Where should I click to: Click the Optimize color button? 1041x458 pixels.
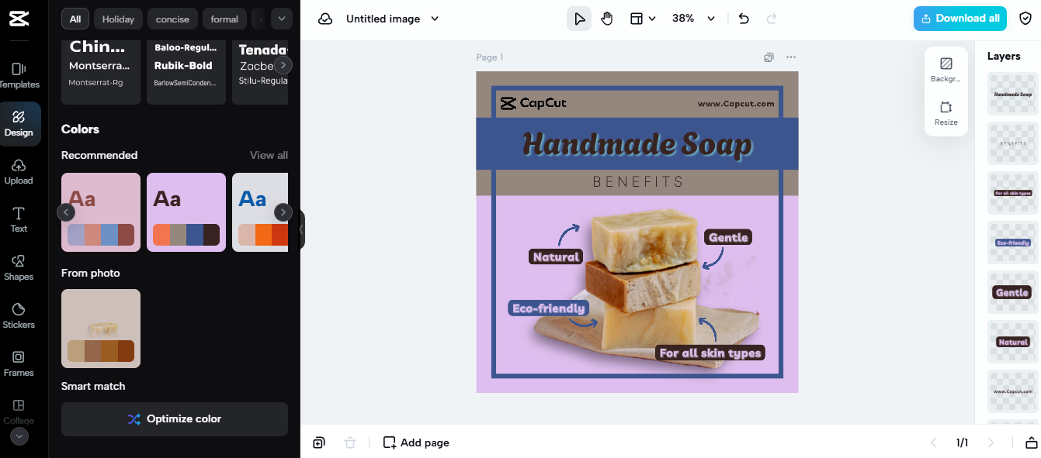[x=175, y=419]
